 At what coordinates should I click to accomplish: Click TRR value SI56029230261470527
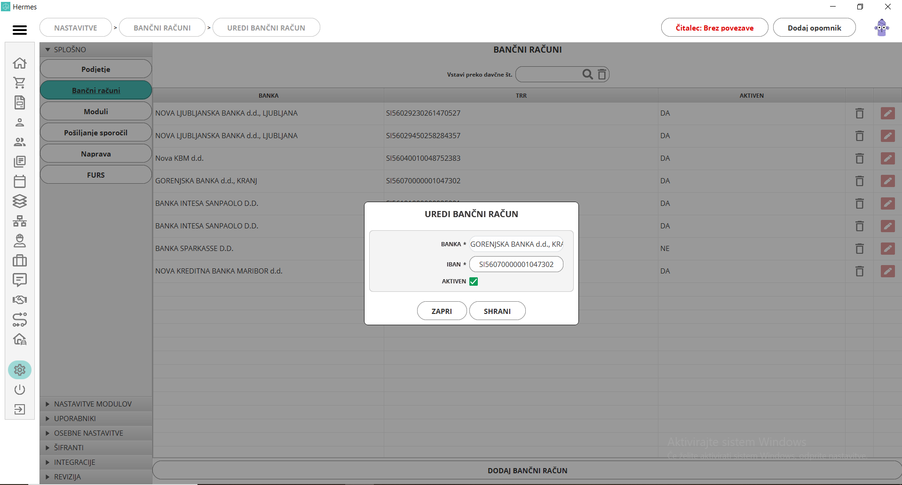click(423, 113)
